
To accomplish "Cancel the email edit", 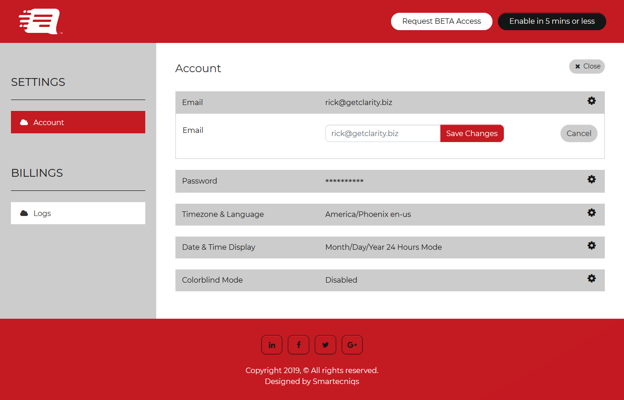I will [x=579, y=133].
